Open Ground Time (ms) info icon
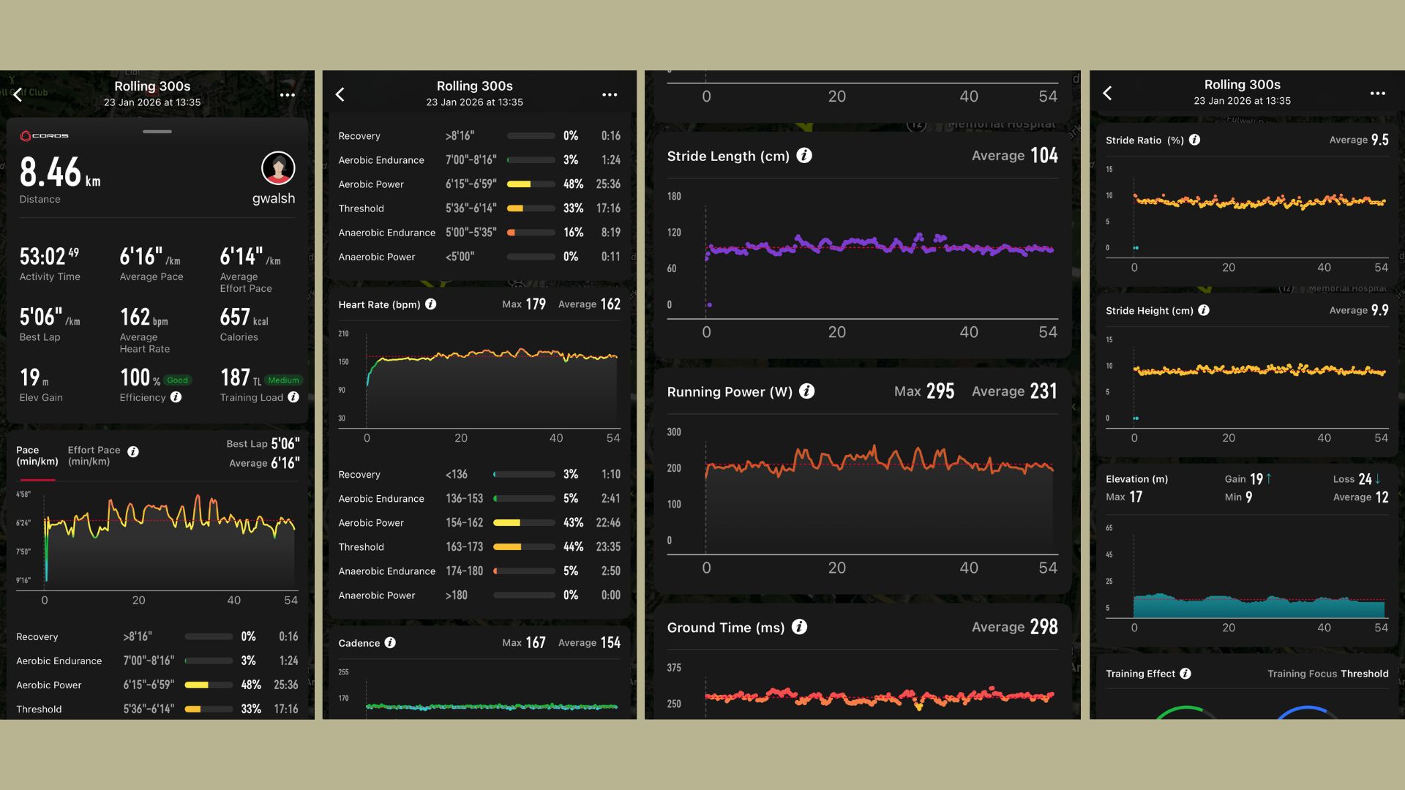1405x790 pixels. 799,627
